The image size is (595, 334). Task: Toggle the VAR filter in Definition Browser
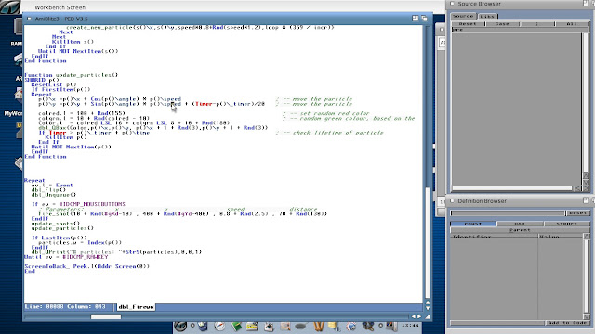click(x=520, y=224)
